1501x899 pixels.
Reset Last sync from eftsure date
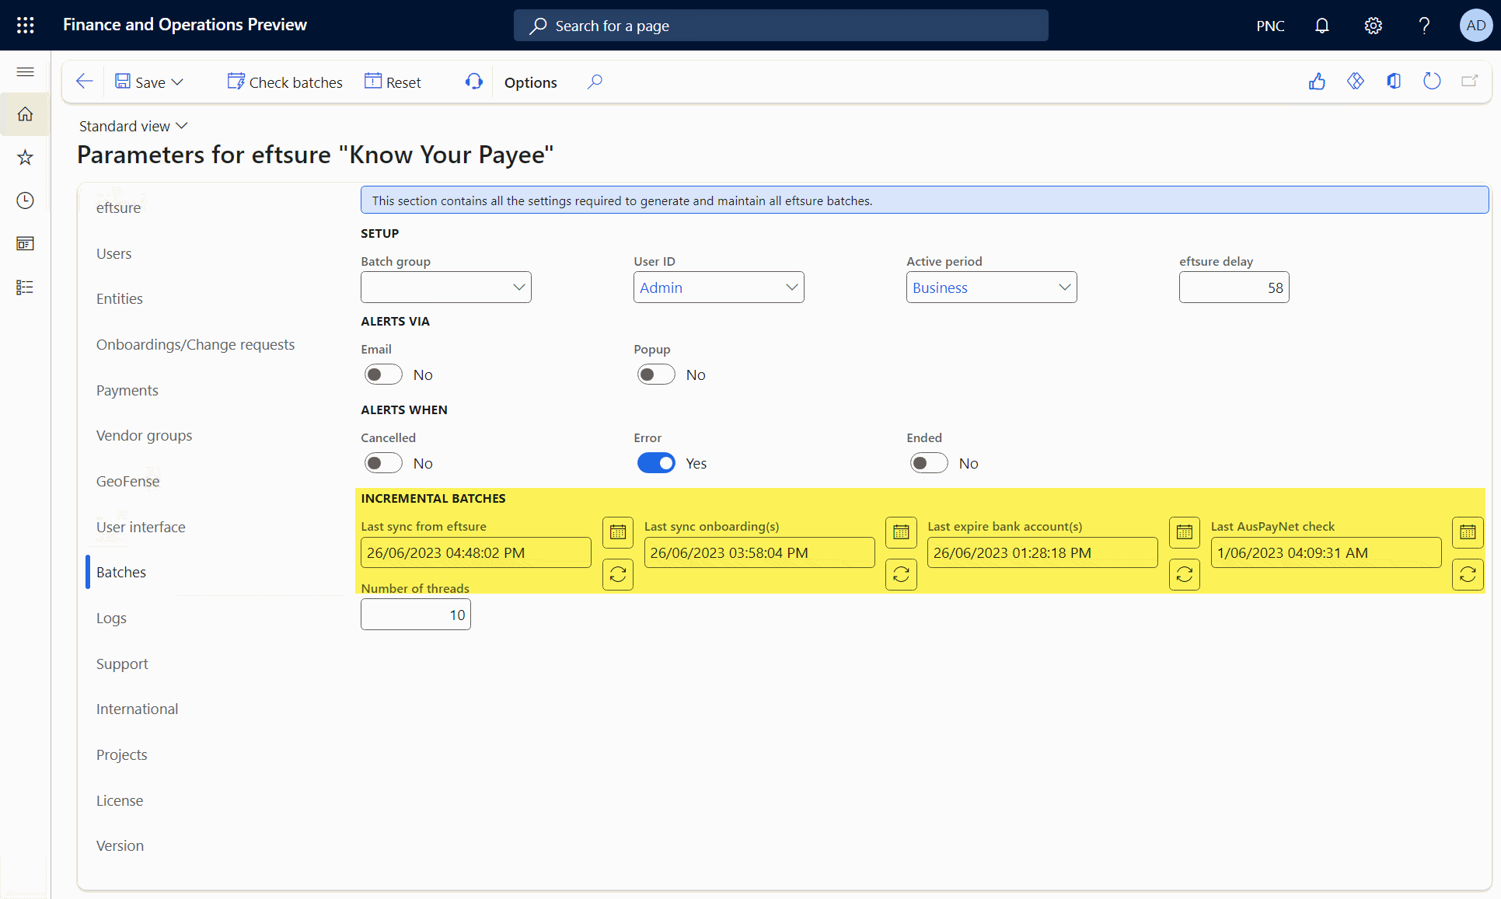point(618,574)
